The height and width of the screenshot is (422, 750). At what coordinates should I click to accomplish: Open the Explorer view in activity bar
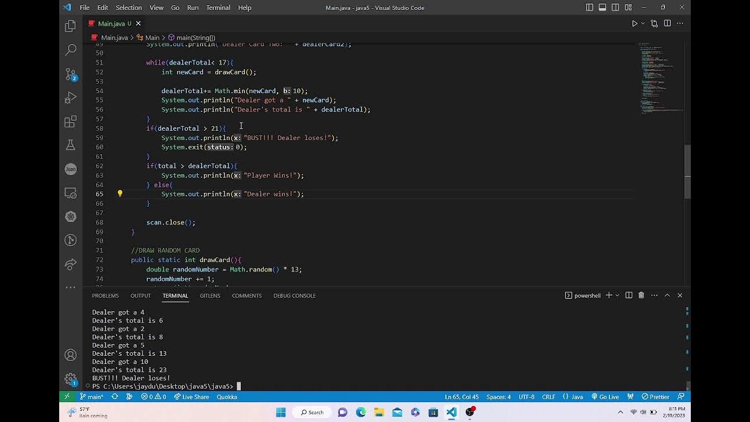[x=71, y=26]
